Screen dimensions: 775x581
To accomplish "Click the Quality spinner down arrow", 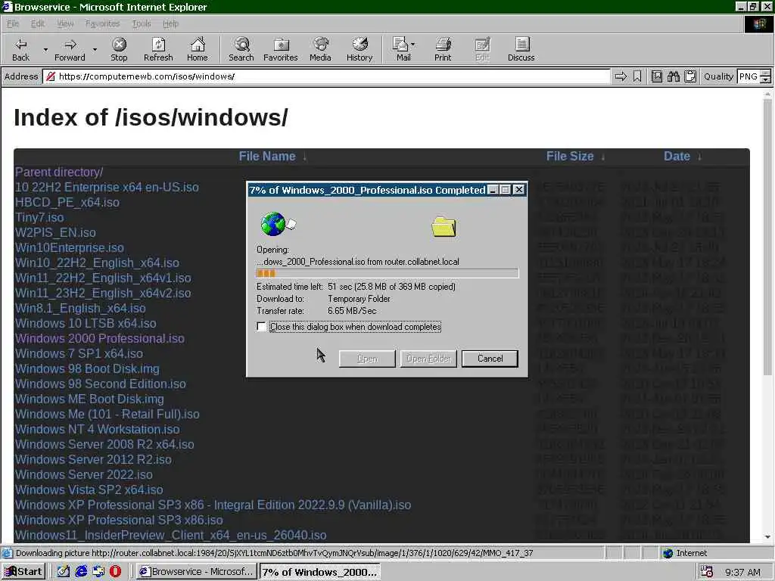I will (765, 79).
